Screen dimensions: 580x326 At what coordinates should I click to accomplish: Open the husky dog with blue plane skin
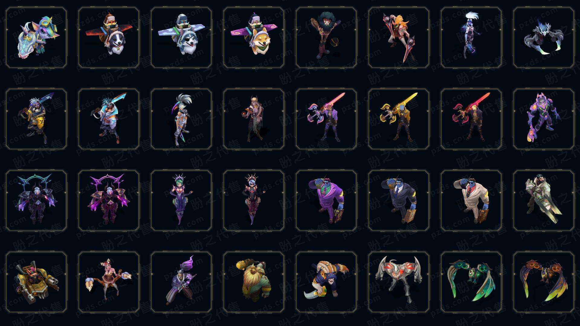pyautogui.click(x=181, y=38)
